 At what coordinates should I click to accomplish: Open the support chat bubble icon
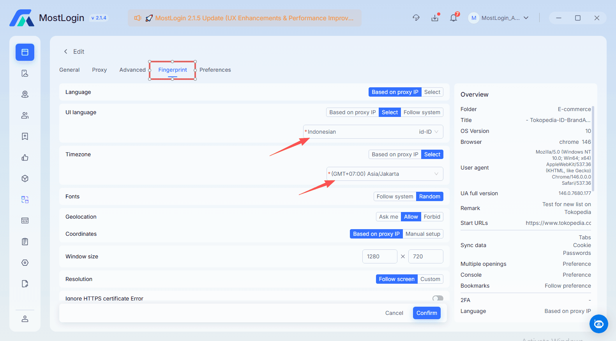[x=599, y=324]
